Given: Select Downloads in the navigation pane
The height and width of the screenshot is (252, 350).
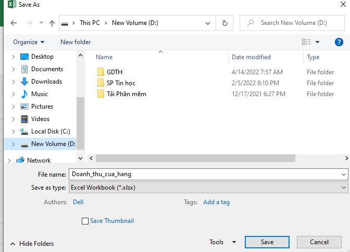Looking at the screenshot, I should click(x=46, y=82).
